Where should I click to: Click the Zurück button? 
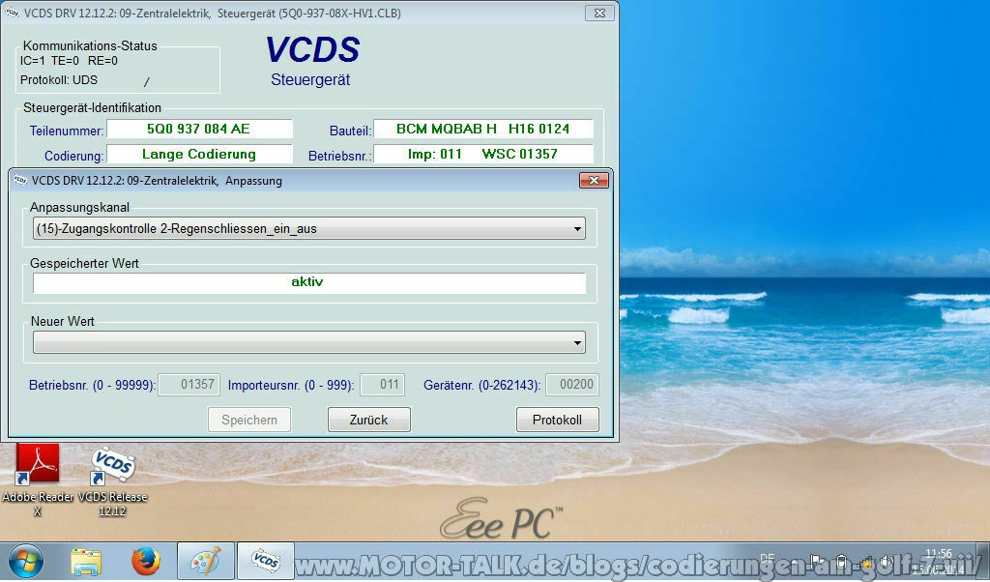(x=368, y=420)
